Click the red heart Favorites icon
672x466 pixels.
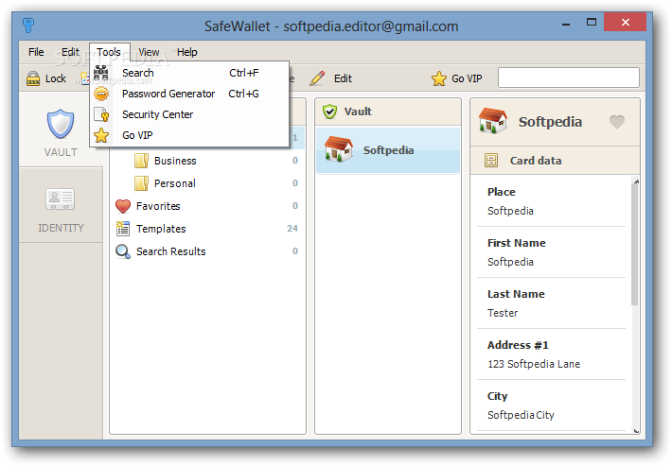123,206
